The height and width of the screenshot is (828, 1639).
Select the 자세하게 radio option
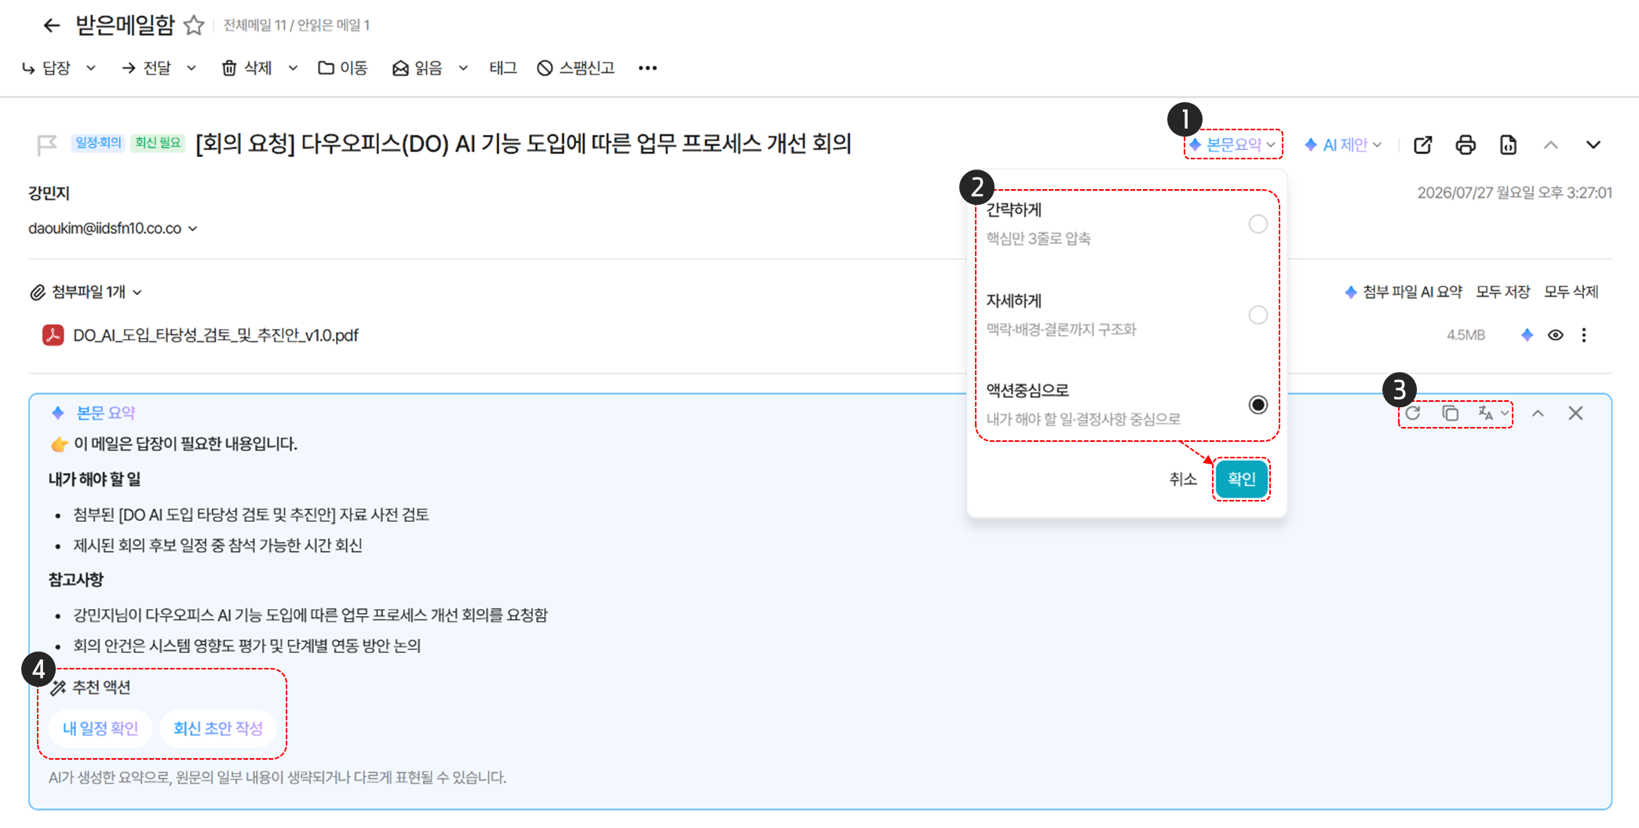pos(1258,316)
